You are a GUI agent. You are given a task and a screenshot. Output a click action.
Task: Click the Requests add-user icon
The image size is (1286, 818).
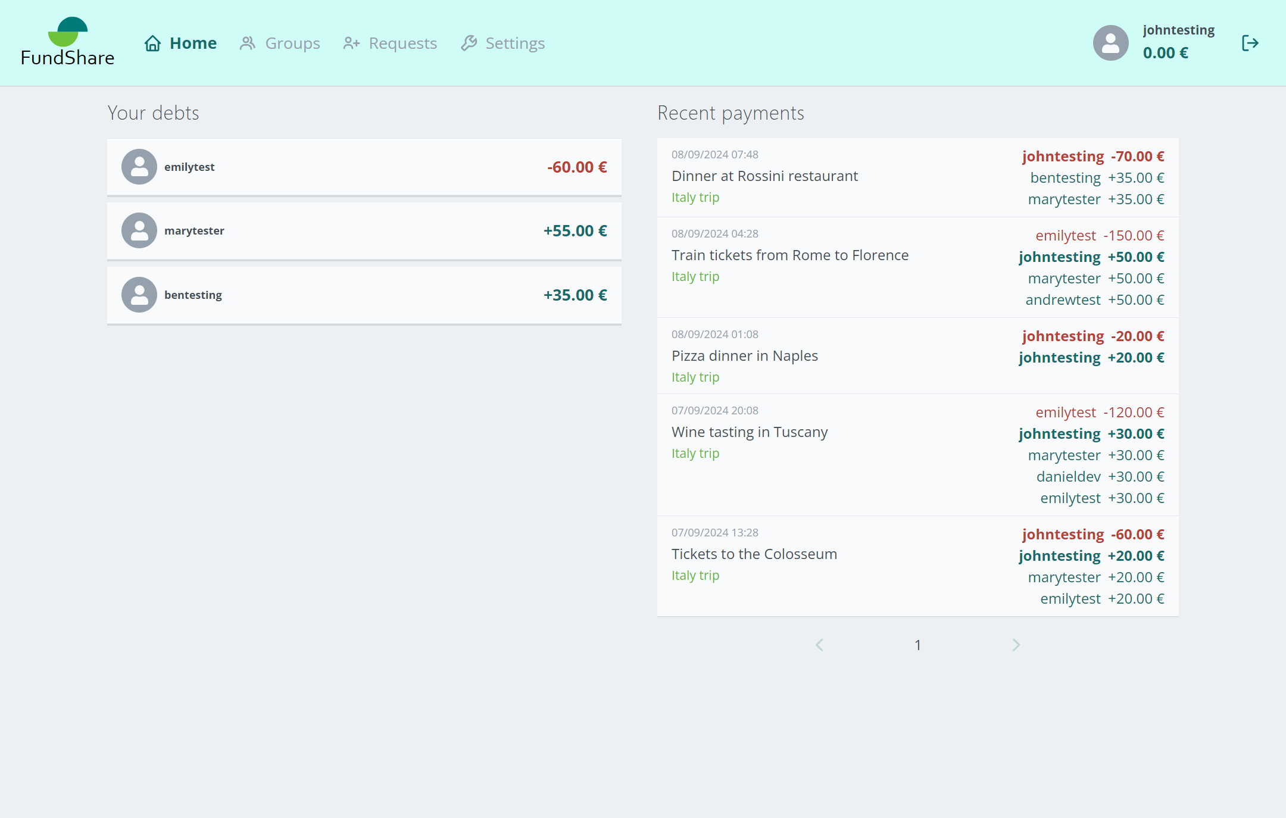[351, 43]
